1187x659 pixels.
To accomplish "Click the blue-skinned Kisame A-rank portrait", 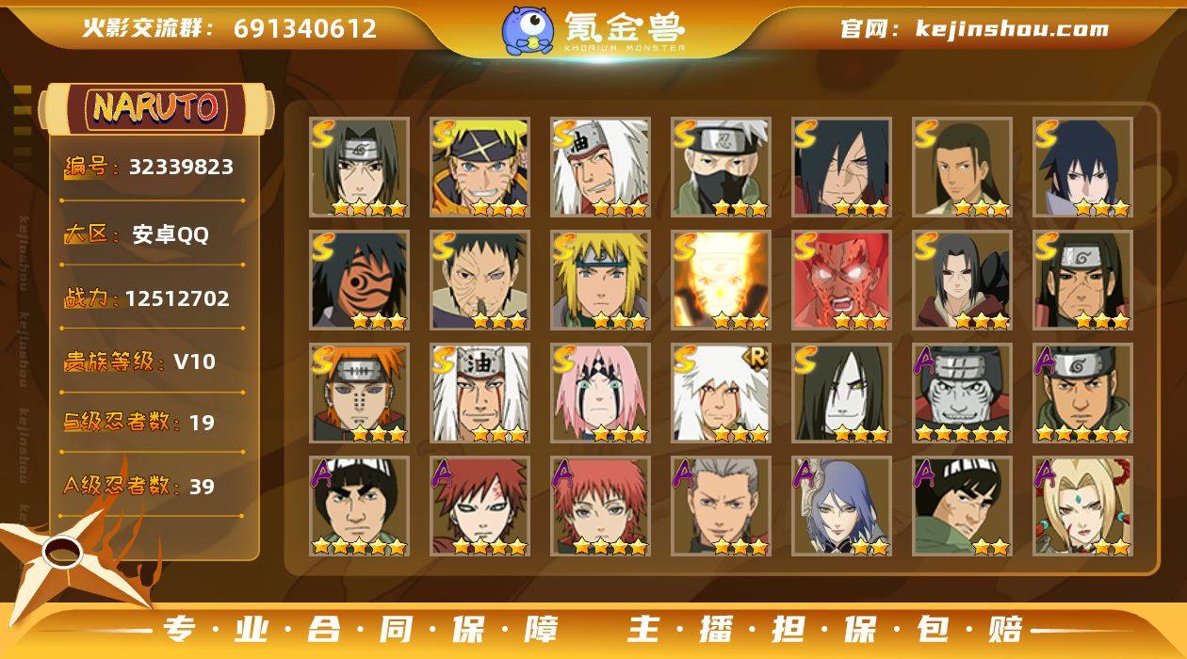I will (962, 393).
